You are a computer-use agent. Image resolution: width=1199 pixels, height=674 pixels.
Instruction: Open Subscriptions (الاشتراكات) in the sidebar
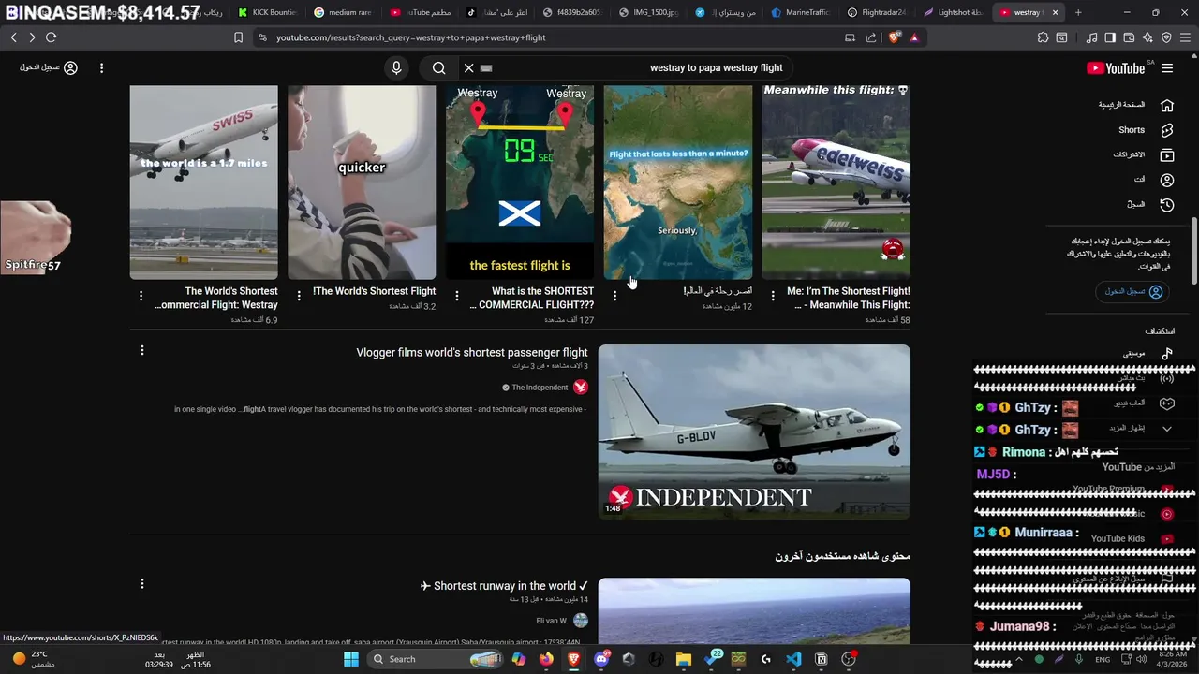pos(1143,154)
